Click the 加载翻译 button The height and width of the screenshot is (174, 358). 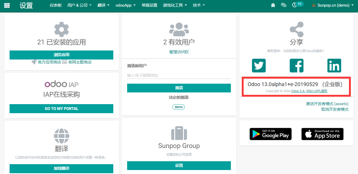[x=61, y=168]
